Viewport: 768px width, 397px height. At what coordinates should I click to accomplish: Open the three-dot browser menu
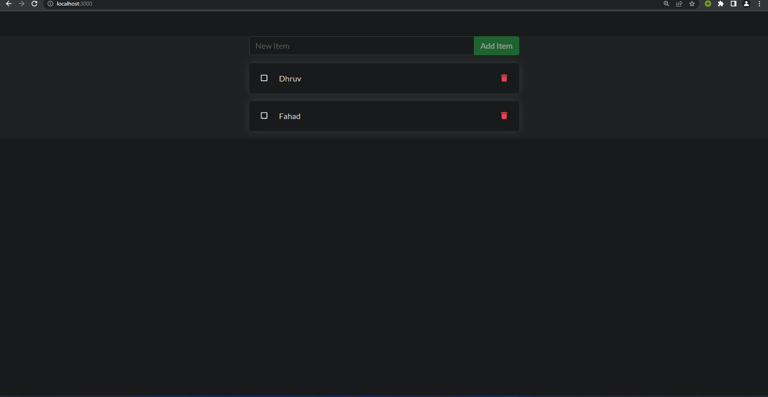(x=759, y=4)
